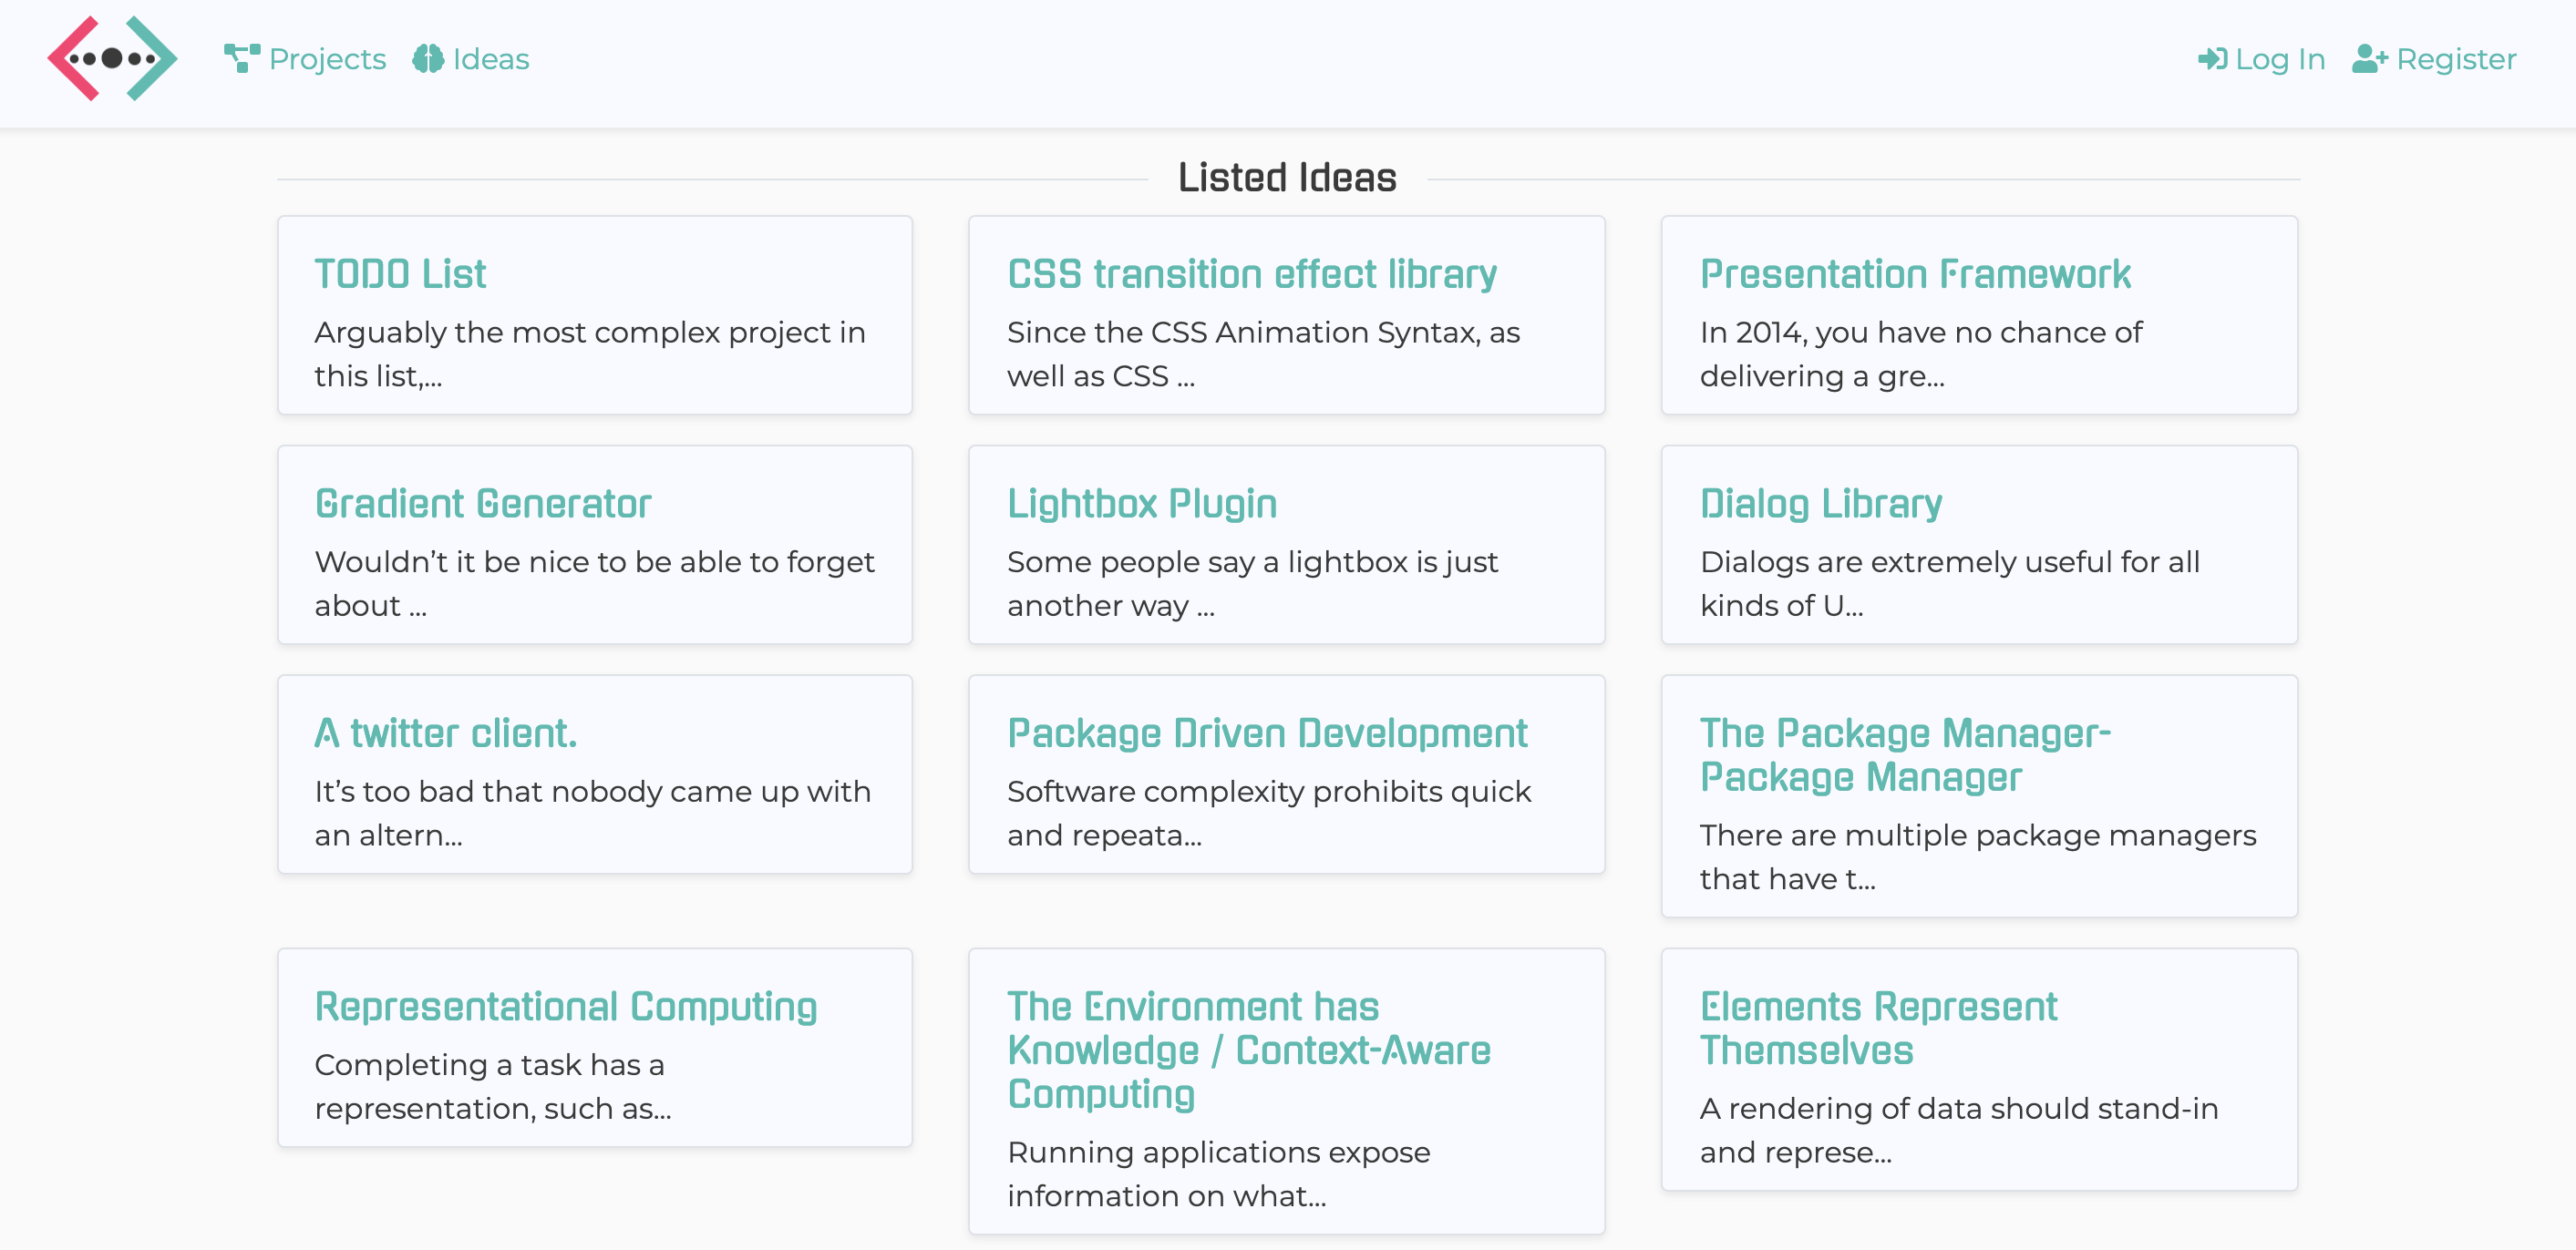Screen dimensions: 2576x1250
Task: View the Lightbox Plugin idea
Action: pos(1141,504)
